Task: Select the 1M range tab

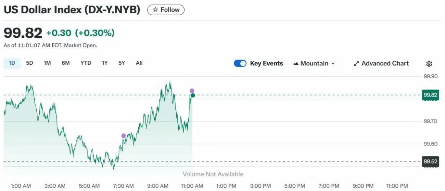Action: tap(47, 63)
